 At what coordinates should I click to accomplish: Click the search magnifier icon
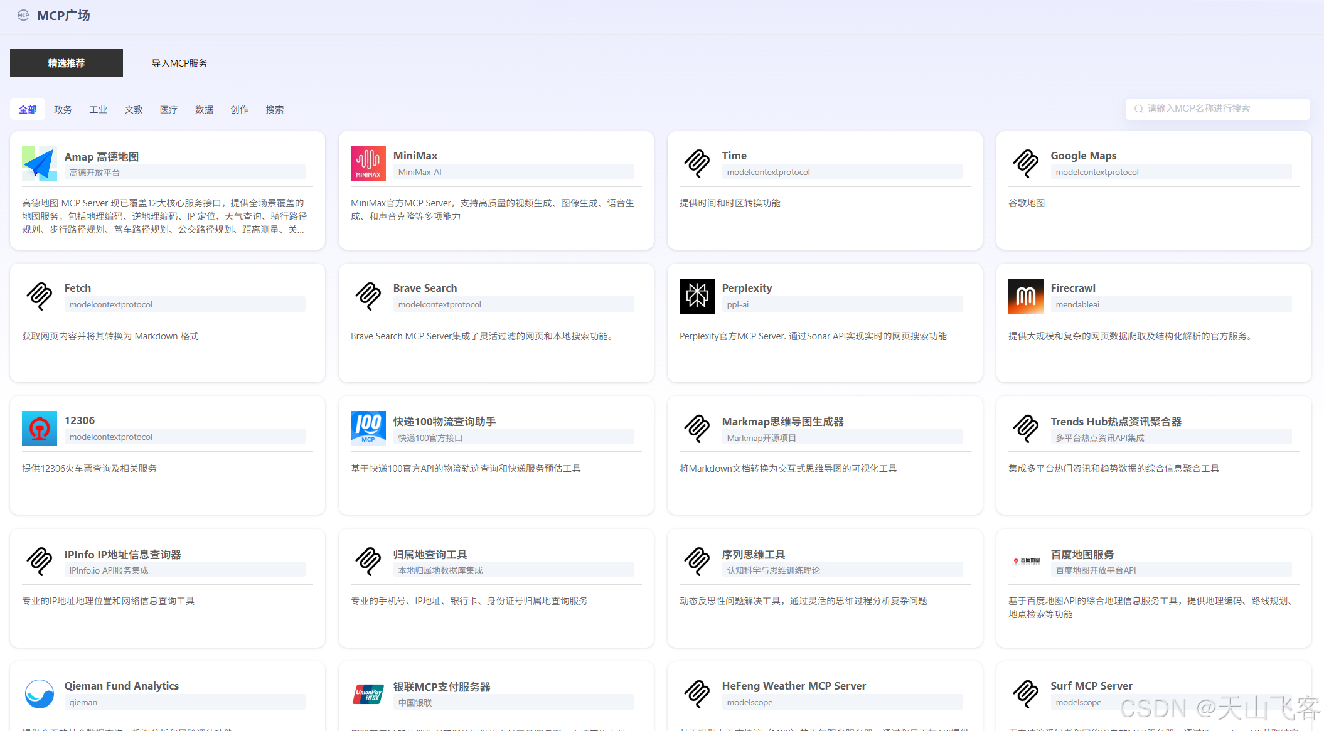point(1138,109)
